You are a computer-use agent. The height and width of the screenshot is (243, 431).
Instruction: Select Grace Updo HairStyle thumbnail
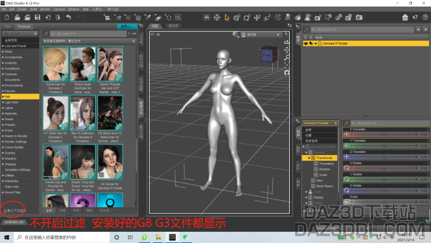point(83,64)
